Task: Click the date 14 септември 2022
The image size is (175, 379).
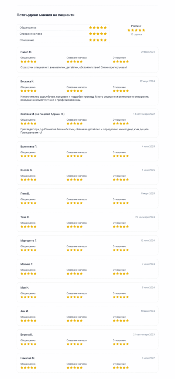Action: click(144, 114)
